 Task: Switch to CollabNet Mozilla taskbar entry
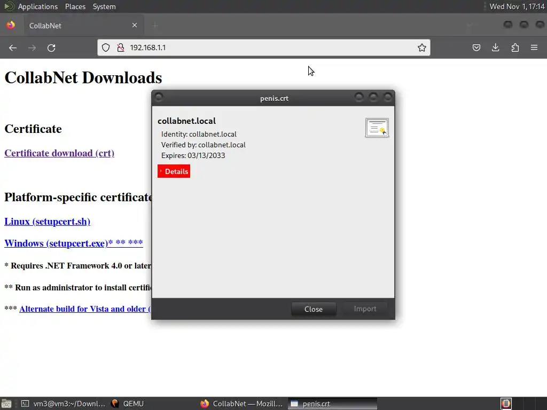(241, 404)
